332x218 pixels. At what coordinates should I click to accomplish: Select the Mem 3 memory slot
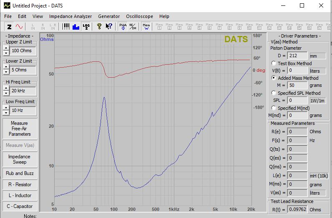click(x=179, y=27)
